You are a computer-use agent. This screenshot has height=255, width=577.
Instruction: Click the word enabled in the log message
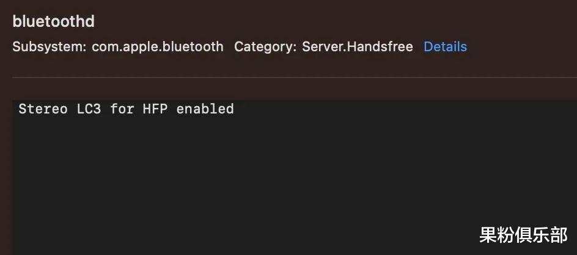click(205, 109)
